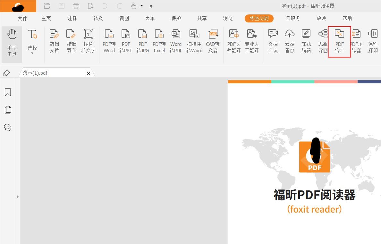381x244 pixels.
Task: Open the 帮助 tab
Action: [347, 19]
